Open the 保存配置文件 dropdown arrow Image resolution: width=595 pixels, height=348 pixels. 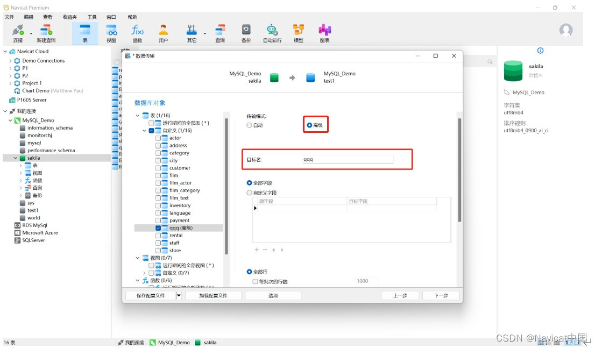click(179, 296)
